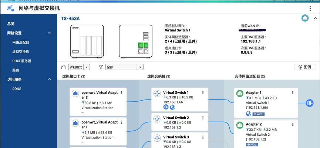
Task: Select 虚拟交换机 in the sidebar
Action: coord(21,52)
